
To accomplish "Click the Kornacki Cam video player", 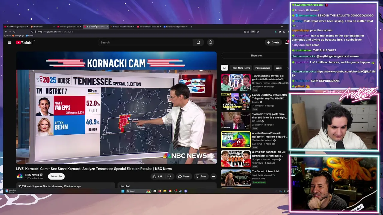I will [x=116, y=108].
